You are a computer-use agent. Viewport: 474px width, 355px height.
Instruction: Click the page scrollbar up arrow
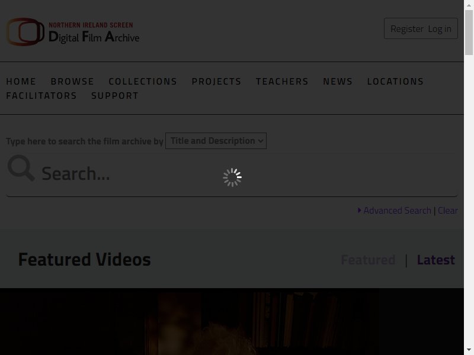point(469,5)
